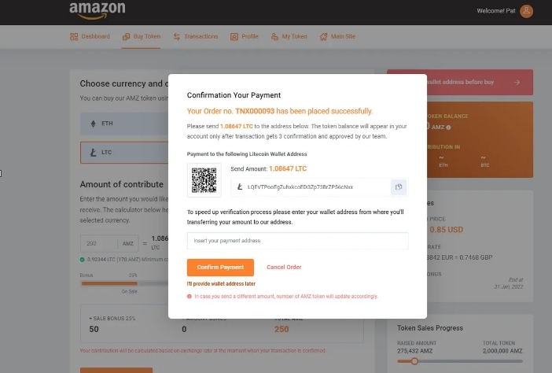Click the Litecoin icon in LTC option
This screenshot has height=373, width=552.
(x=94, y=153)
